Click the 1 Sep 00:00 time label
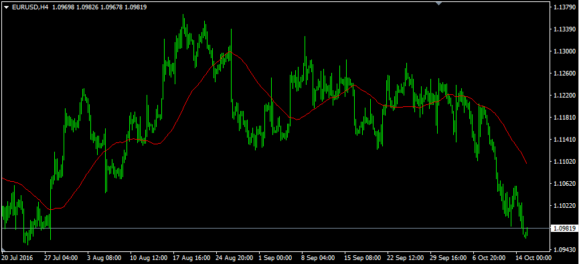 pos(276,258)
